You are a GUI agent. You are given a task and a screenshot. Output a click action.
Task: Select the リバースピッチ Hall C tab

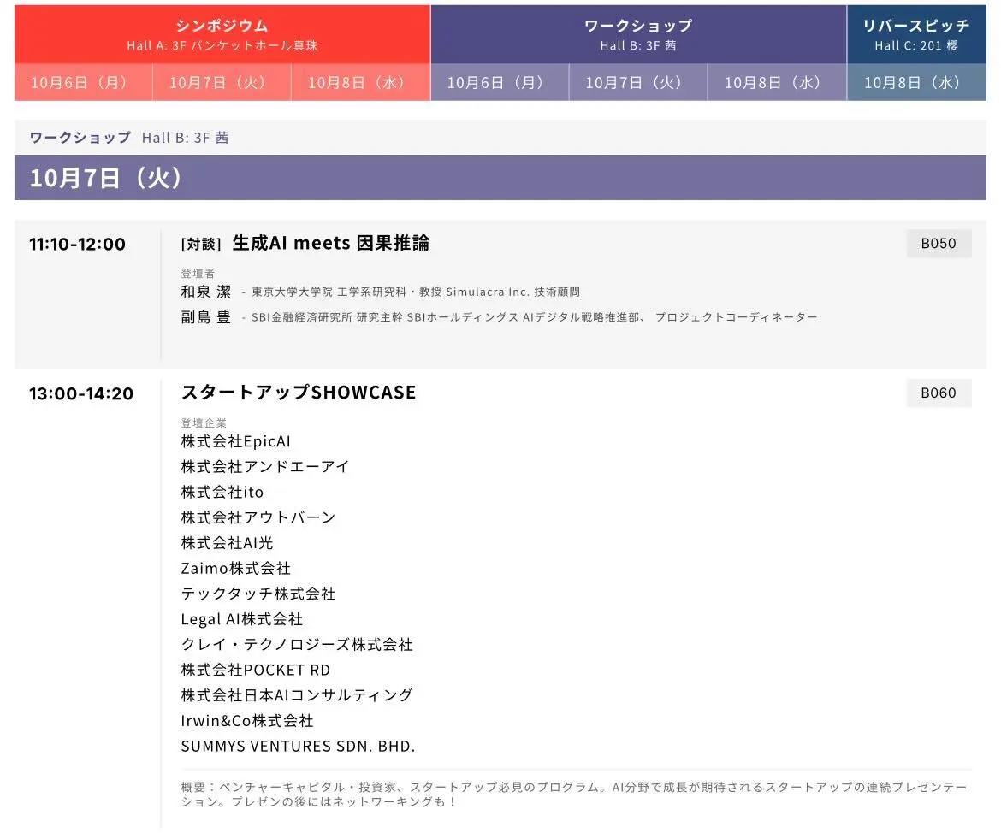point(915,34)
